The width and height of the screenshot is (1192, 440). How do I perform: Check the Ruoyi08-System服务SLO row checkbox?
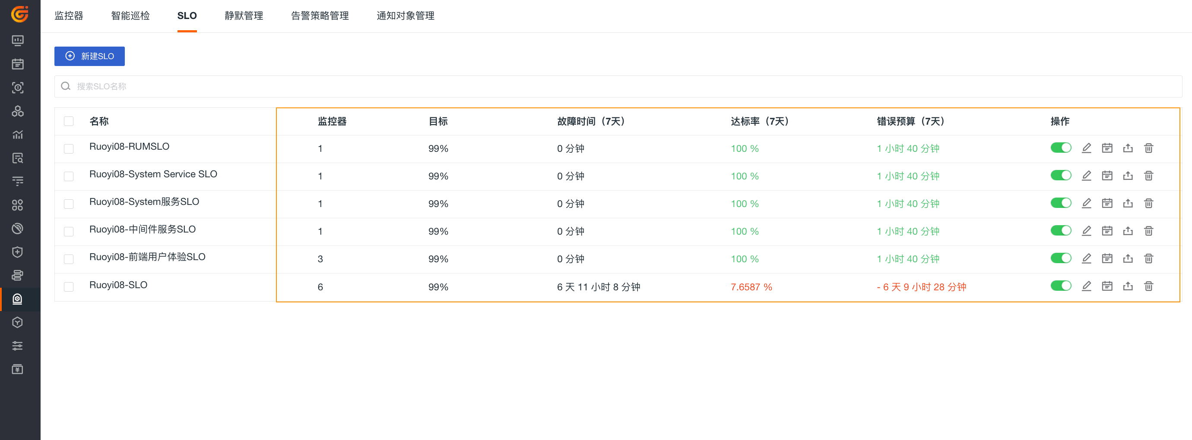coord(69,204)
